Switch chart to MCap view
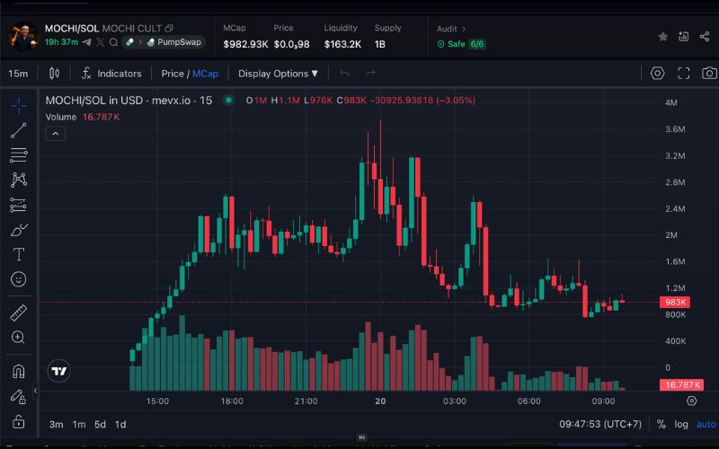 coord(205,74)
